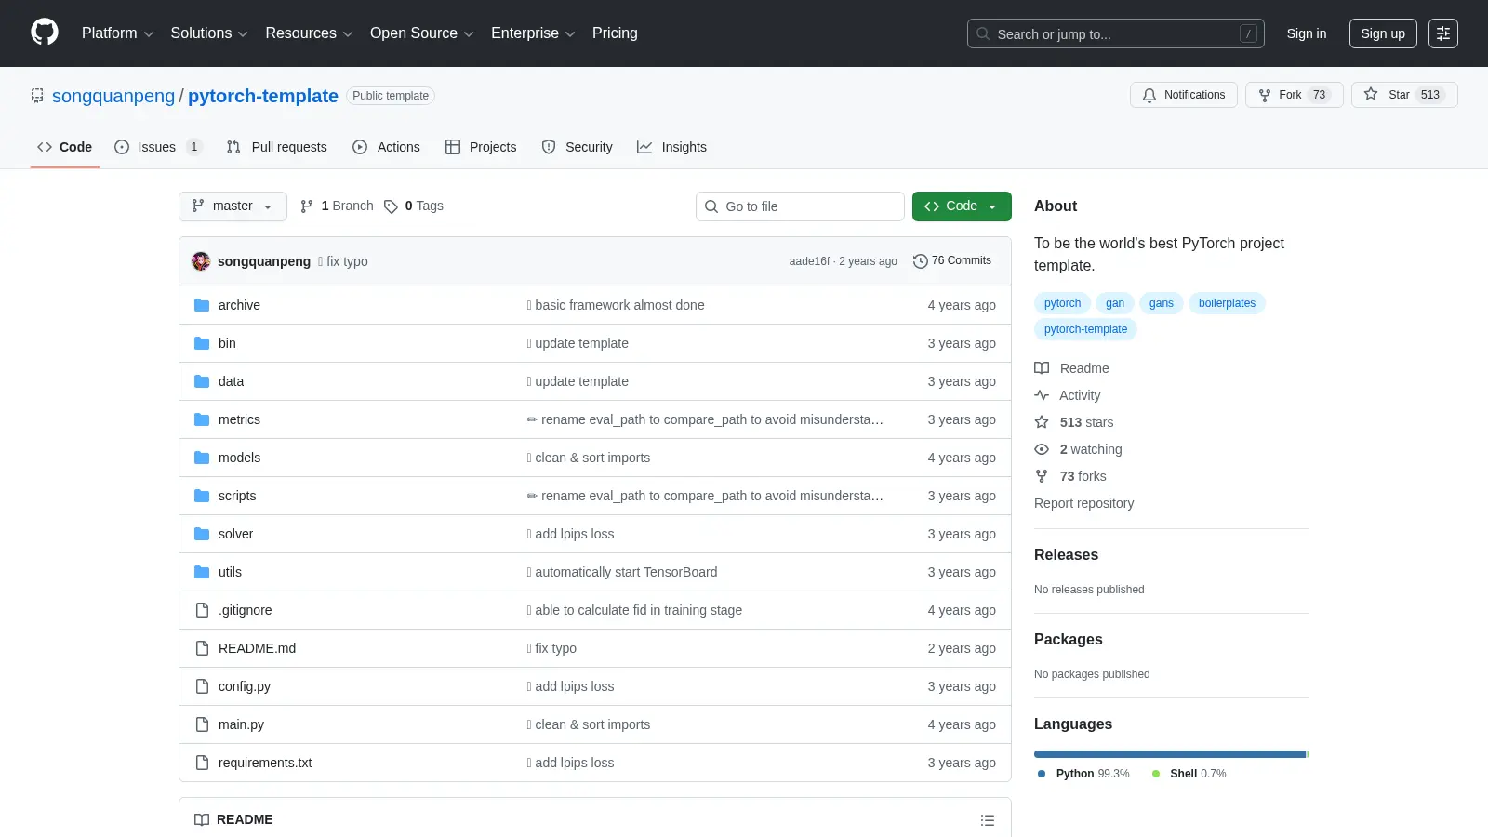Viewport: 1488px width, 837px height.
Task: Expand the Solutions menu
Action: pyautogui.click(x=209, y=33)
